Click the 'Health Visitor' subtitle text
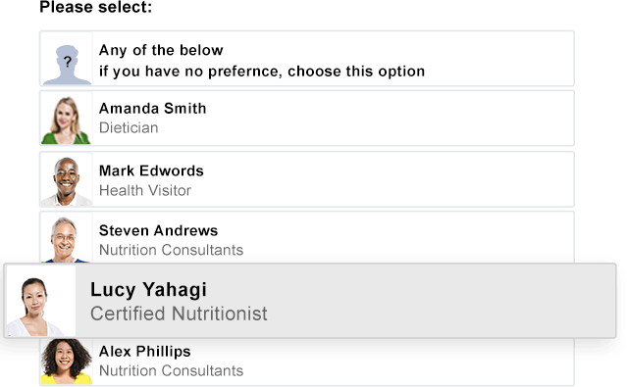 coord(145,190)
